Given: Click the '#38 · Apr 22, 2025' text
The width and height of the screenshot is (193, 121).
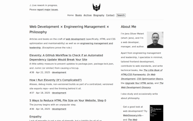Looking at the screenshot, I should pyautogui.click(x=40, y=72).
